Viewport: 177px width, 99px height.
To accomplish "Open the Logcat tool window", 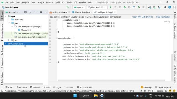I will pos(57,87).
